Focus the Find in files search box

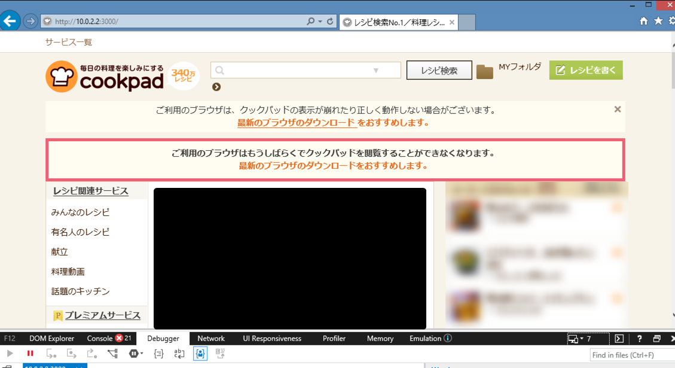point(632,355)
